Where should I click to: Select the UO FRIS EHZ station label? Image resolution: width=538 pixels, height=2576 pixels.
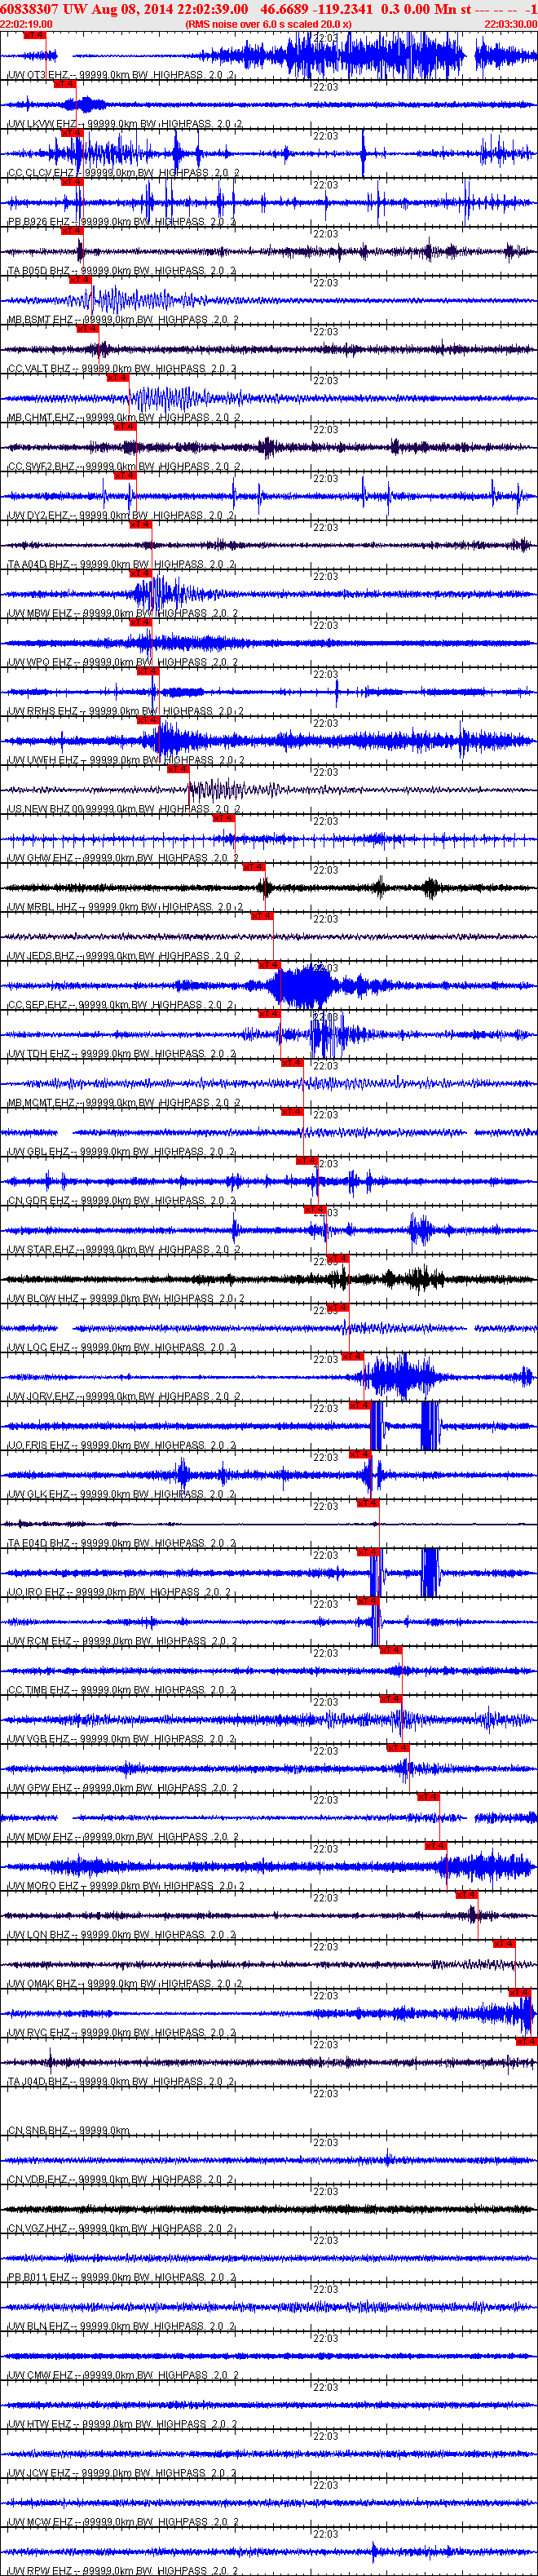[x=123, y=1446]
